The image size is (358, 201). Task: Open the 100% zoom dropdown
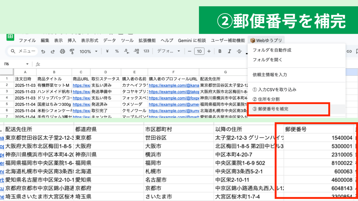pyautogui.click(x=88, y=51)
